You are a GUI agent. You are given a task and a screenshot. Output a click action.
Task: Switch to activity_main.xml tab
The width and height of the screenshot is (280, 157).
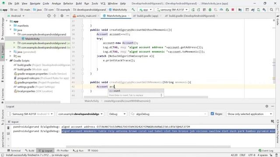(x=86, y=16)
